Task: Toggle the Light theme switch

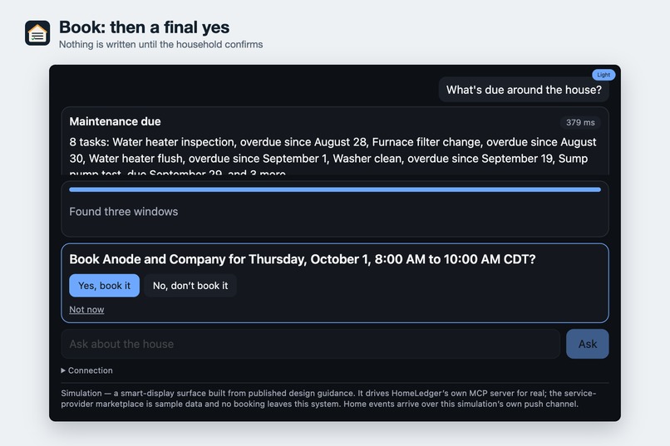Action: click(x=603, y=75)
